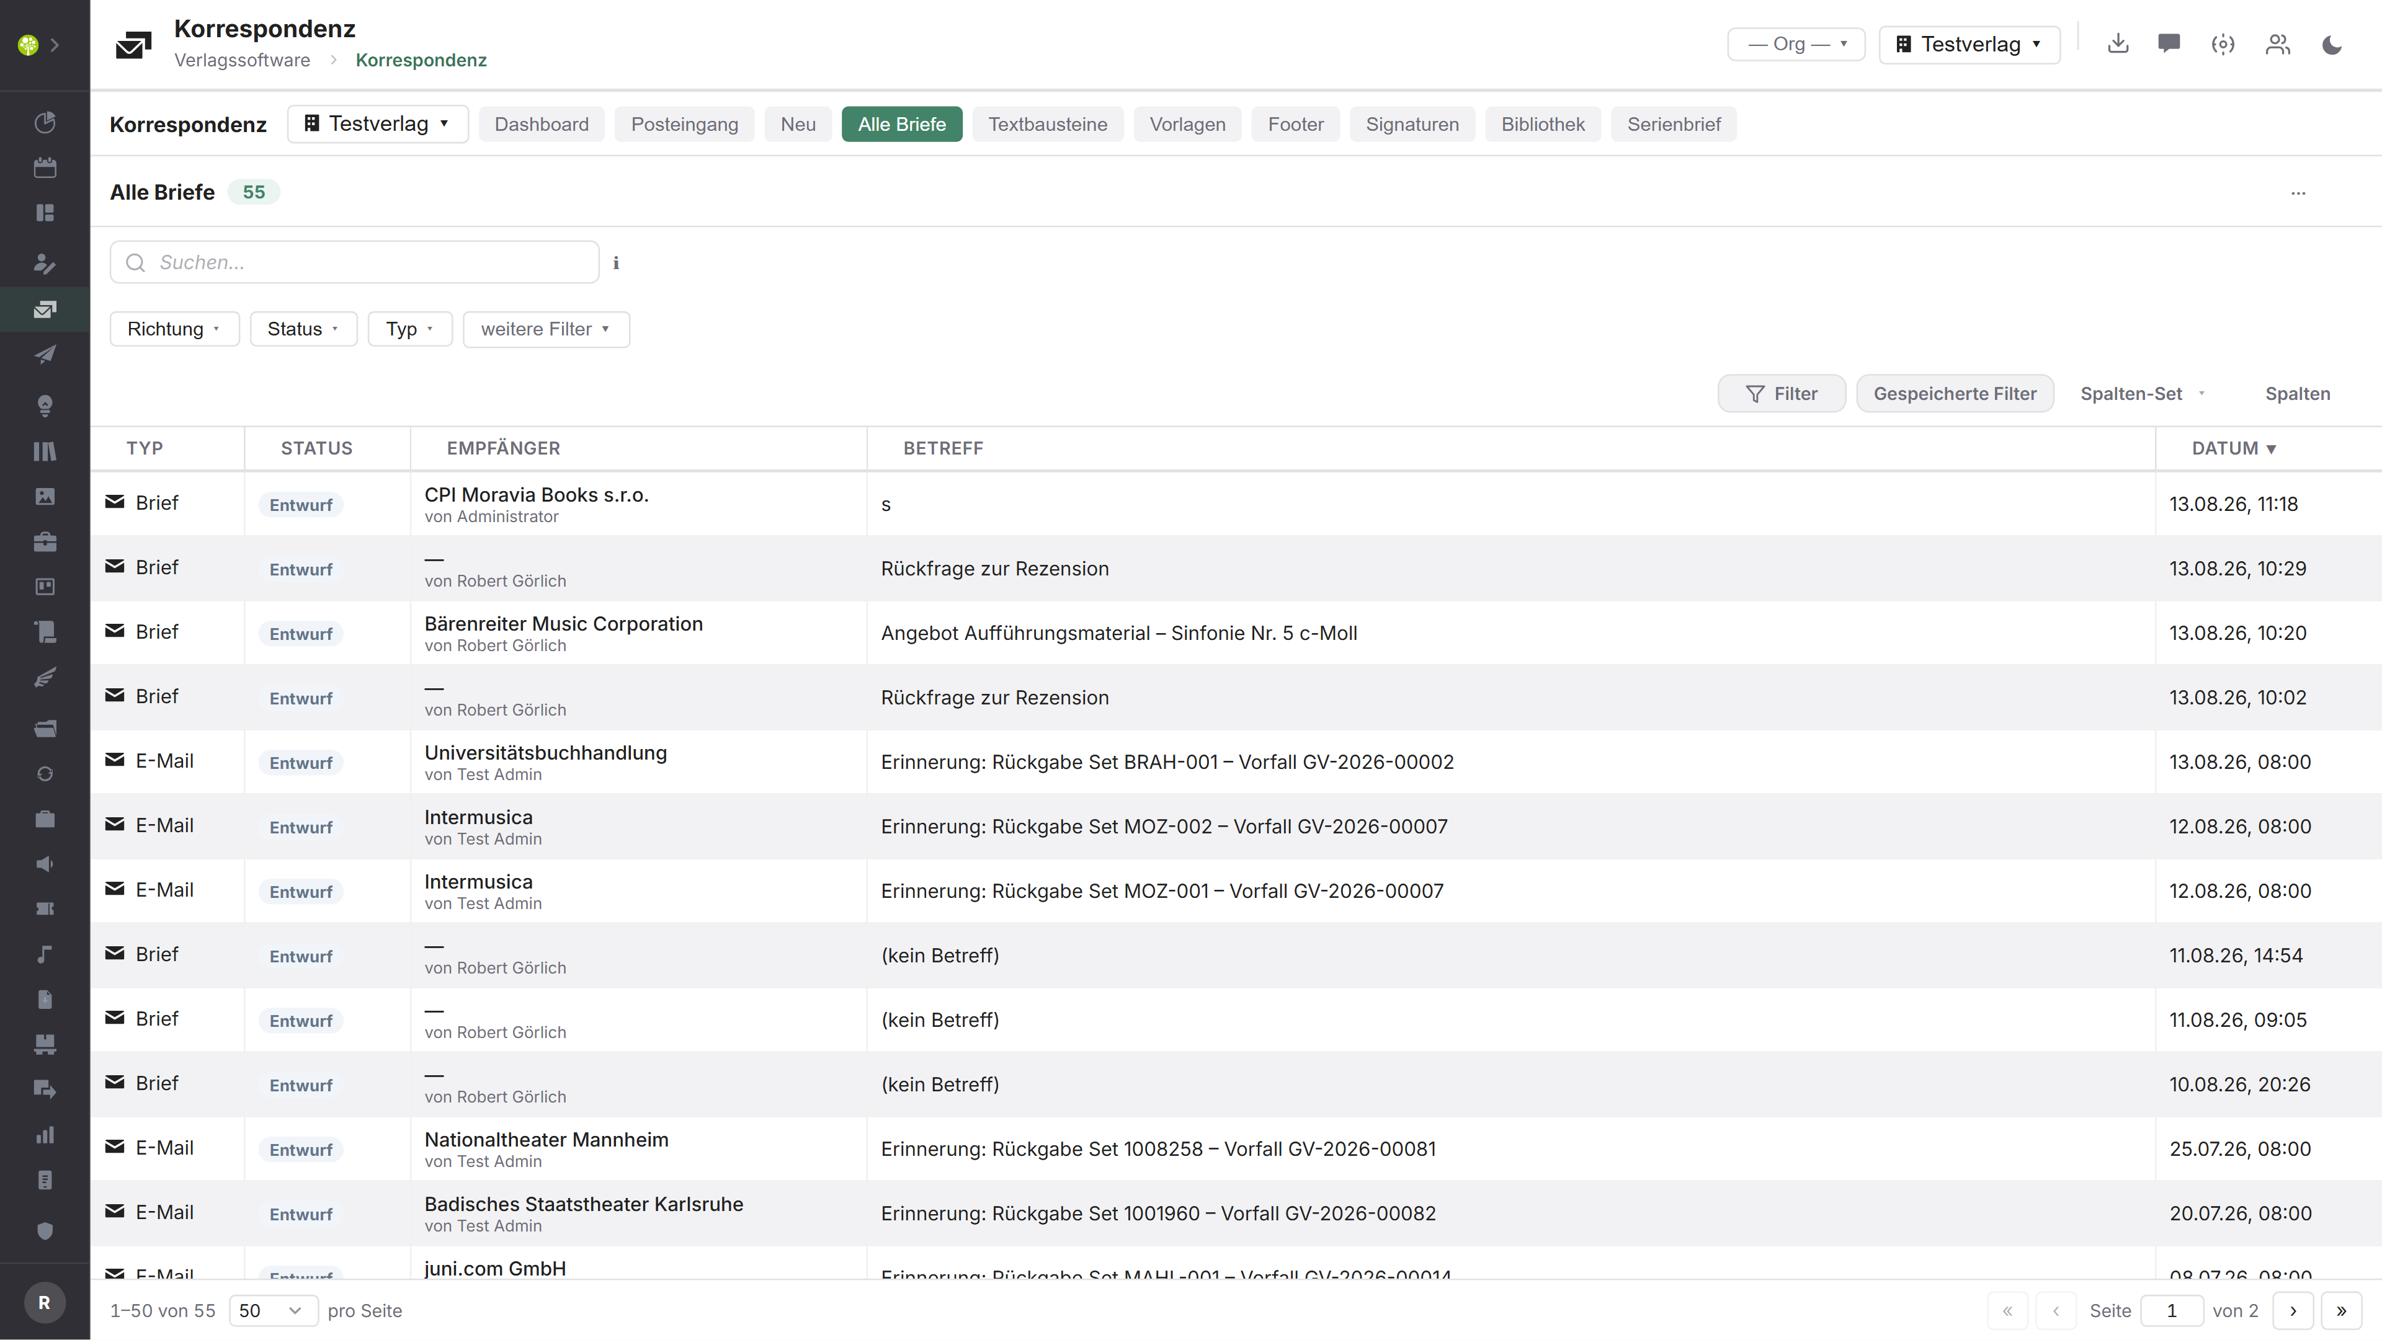Open the user-edit icon in sidebar
Viewport: 2382px width, 1340px height.
coord(45,264)
